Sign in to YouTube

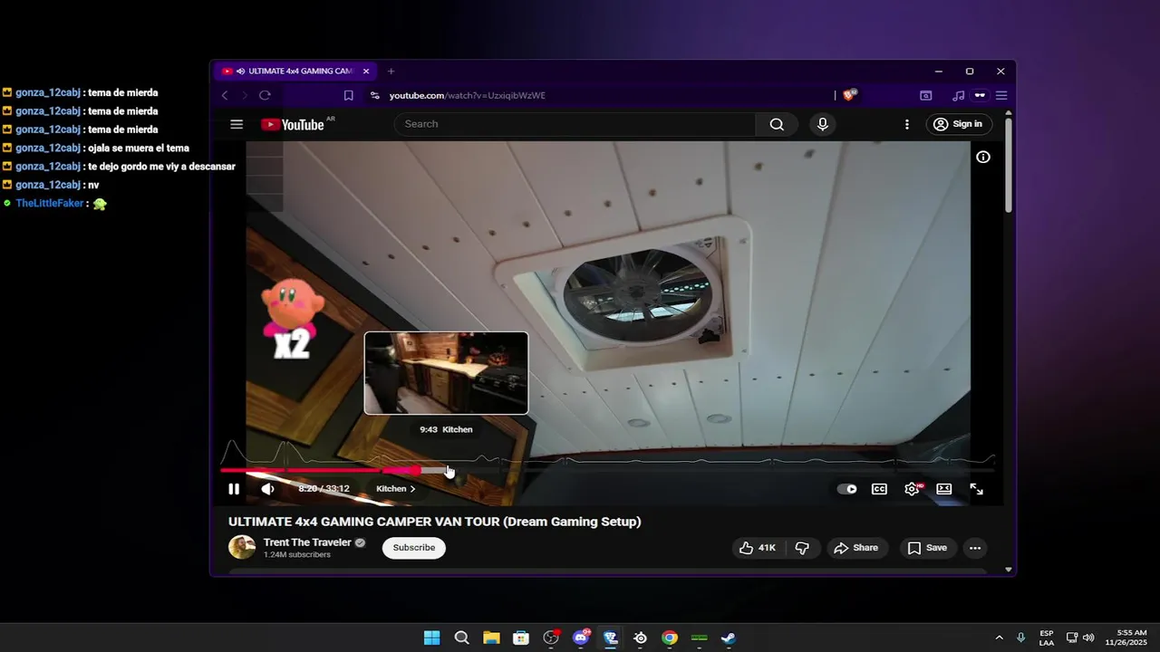[x=959, y=124]
